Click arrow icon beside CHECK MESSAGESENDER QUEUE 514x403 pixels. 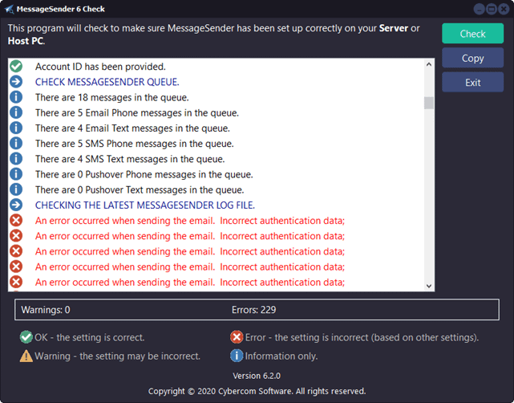[x=16, y=82]
